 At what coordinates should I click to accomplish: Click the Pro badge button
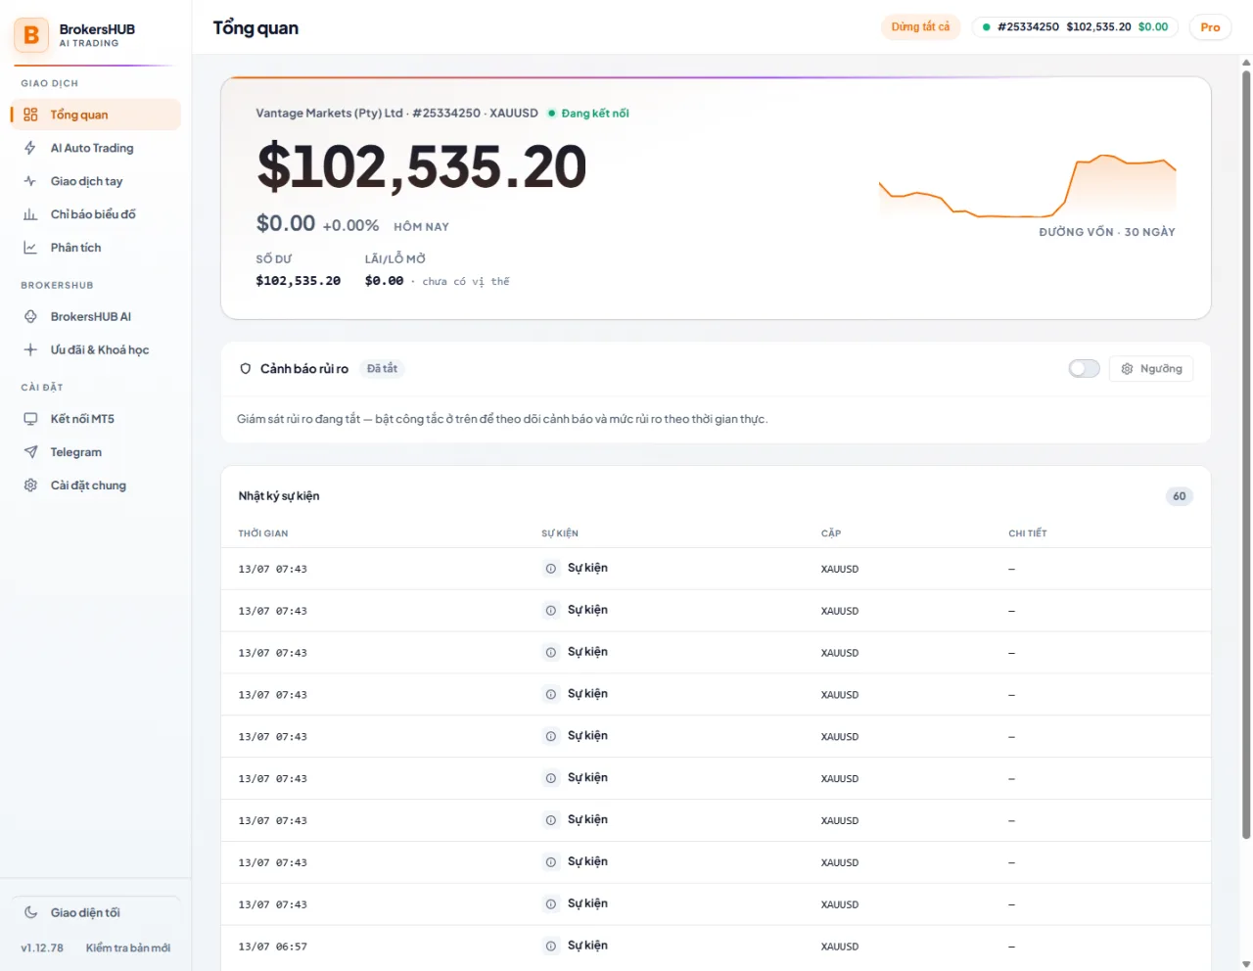pyautogui.click(x=1210, y=27)
